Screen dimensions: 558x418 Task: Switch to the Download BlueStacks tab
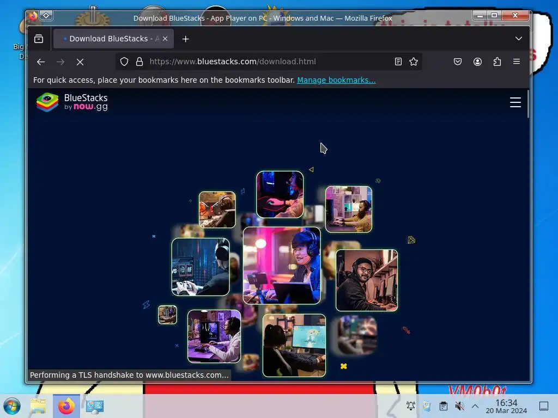(113, 39)
